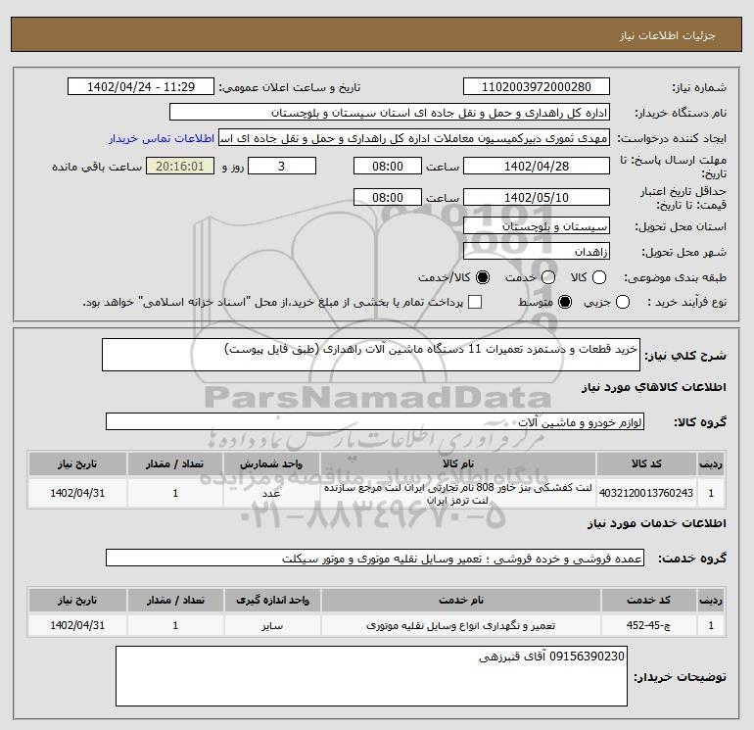Click the request creator name field
Screen dimensions: 754x730
click(414, 138)
